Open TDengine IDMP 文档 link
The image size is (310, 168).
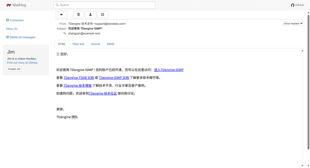pos(114,78)
